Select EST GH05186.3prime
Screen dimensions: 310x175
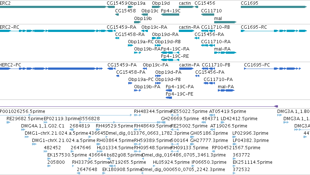209,133
